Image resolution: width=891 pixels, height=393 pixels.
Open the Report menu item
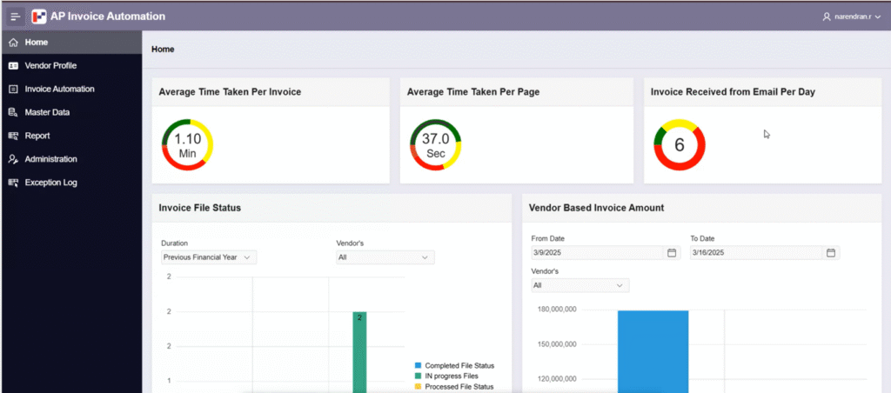(37, 136)
